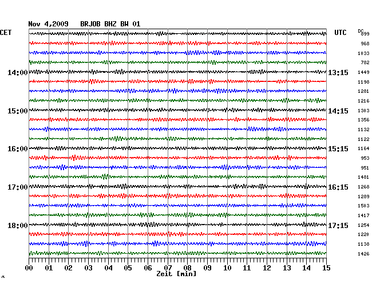Click the DC value 953
The image size is (372, 283).
[x=365, y=158]
